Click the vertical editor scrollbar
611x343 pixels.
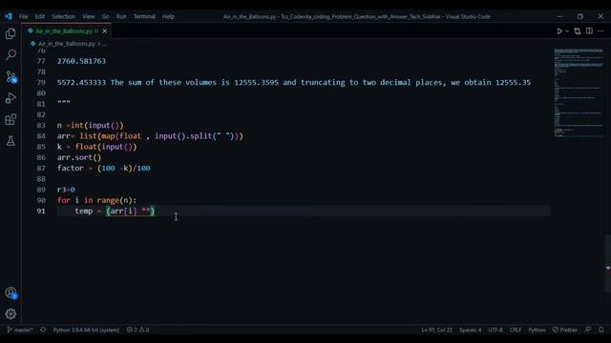coord(608,263)
